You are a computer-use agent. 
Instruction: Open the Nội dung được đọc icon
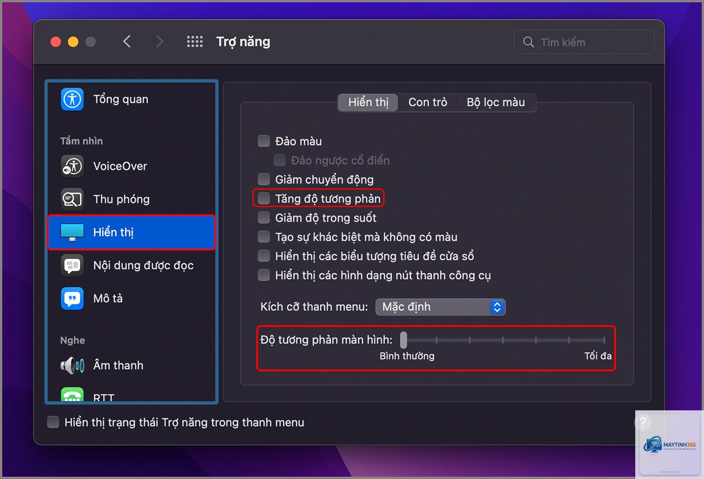click(x=72, y=265)
